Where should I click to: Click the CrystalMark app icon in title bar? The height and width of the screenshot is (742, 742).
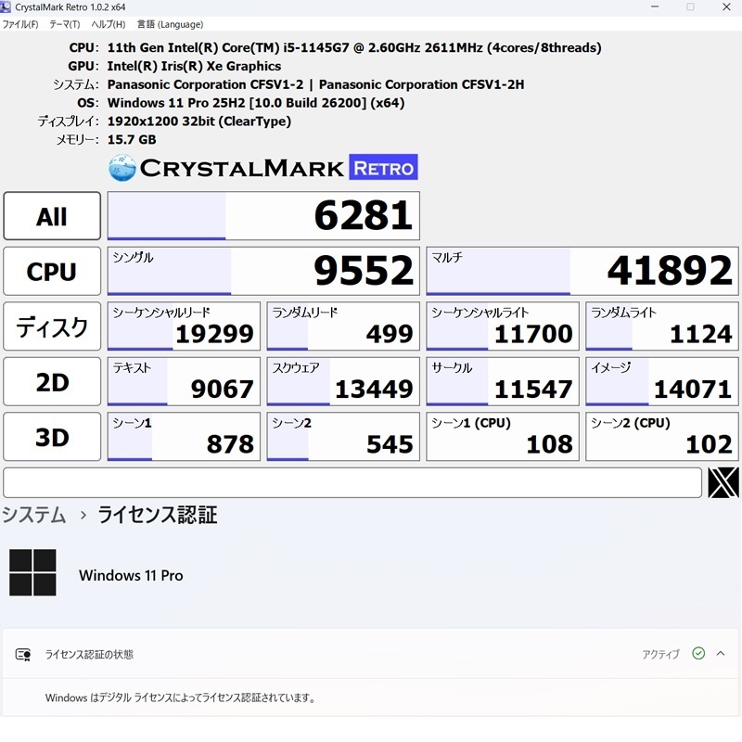[6, 6]
